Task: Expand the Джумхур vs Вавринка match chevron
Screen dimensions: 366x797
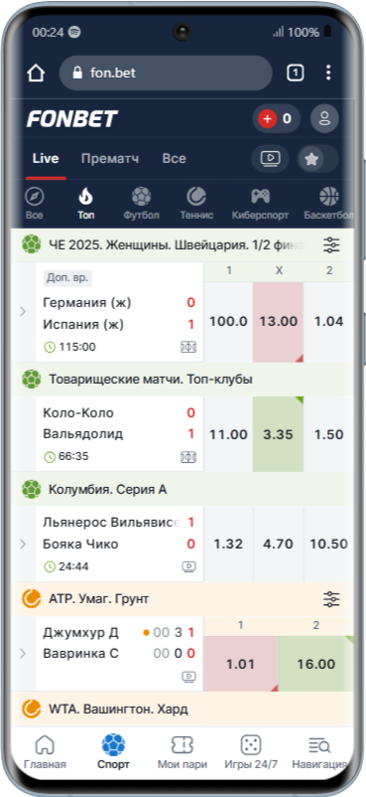Action: point(23,654)
